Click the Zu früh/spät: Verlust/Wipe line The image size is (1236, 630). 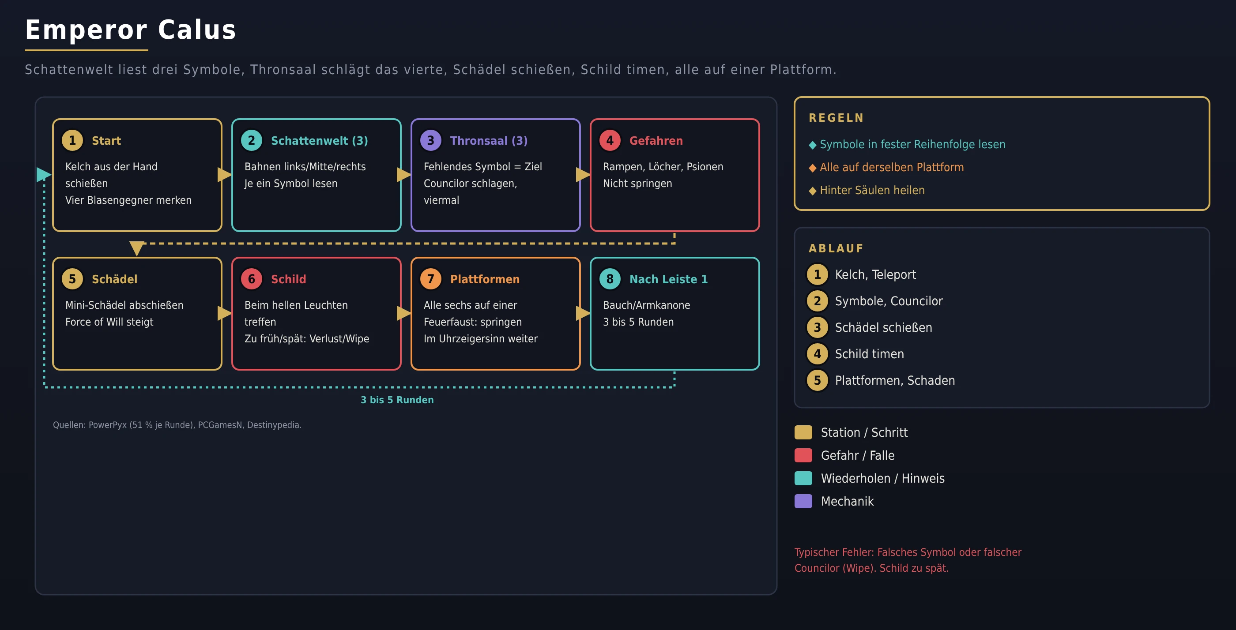pyautogui.click(x=307, y=338)
